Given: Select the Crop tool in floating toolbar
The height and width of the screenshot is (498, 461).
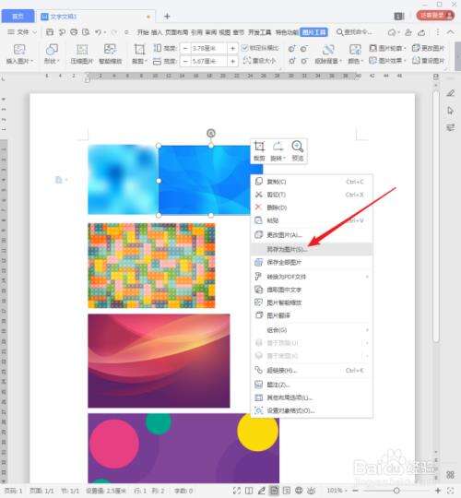Looking at the screenshot, I should [259, 151].
